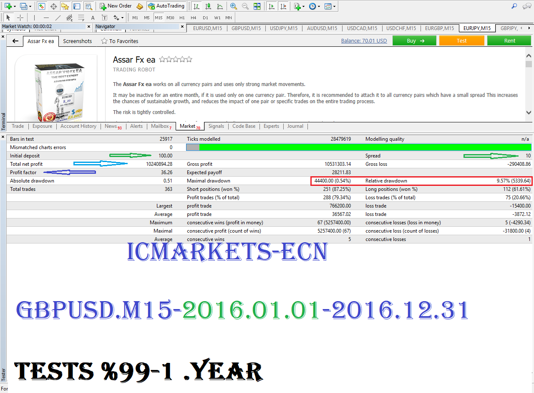This screenshot has height=393, width=534.
Task: Toggle the Market Watch window icon
Action: [x=42, y=6]
